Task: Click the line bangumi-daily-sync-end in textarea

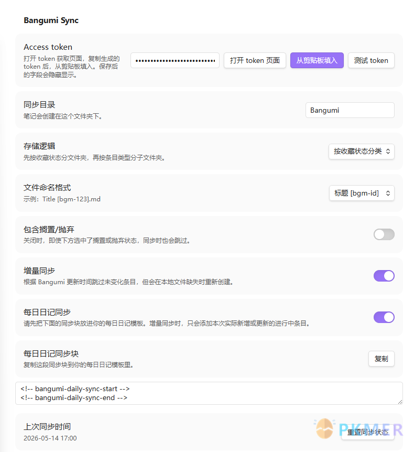Action: coord(74,398)
